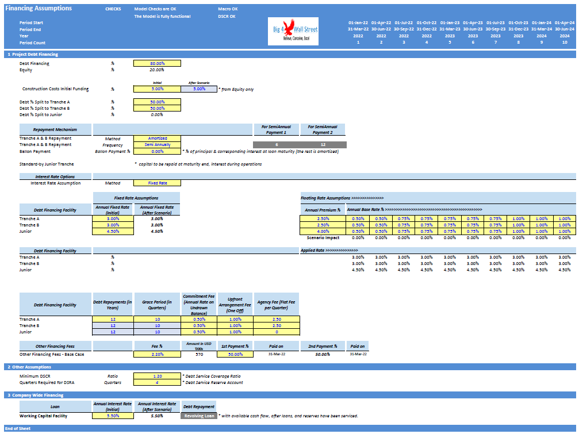579x434 pixels.
Task: Open the Semi Annually frequency dropdown
Action: [x=158, y=145]
